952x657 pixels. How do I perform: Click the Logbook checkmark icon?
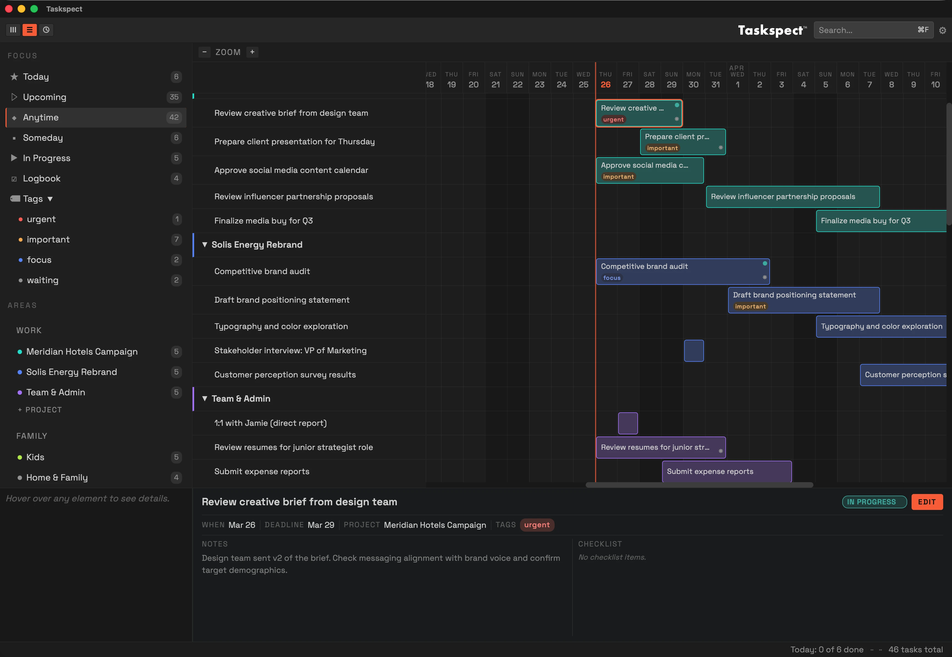coord(14,179)
